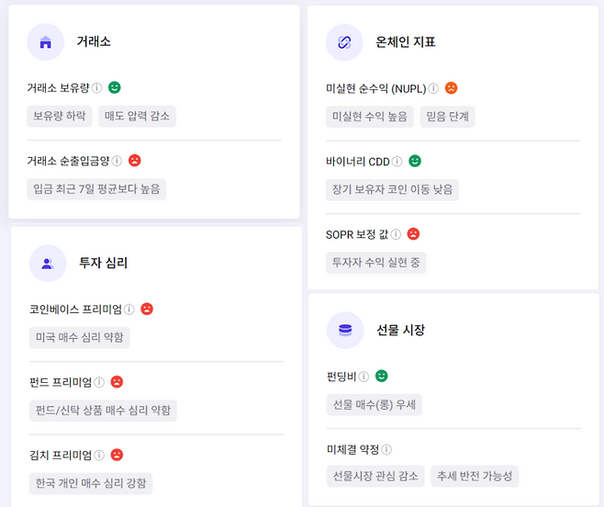Screen dimensions: 604x507
Task: Open info icon next to 거래소 보유량
Action: point(96,88)
